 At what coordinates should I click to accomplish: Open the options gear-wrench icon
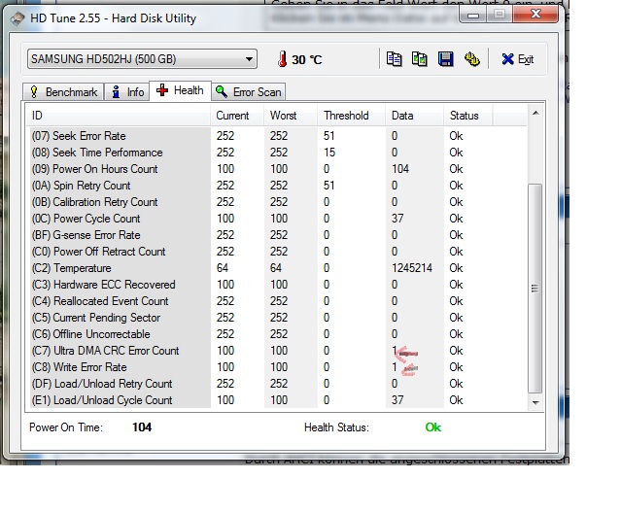click(471, 59)
